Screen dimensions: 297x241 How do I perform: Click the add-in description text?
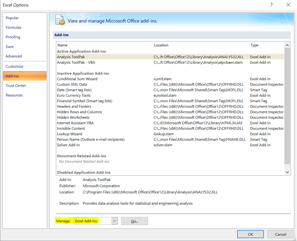[138, 204]
